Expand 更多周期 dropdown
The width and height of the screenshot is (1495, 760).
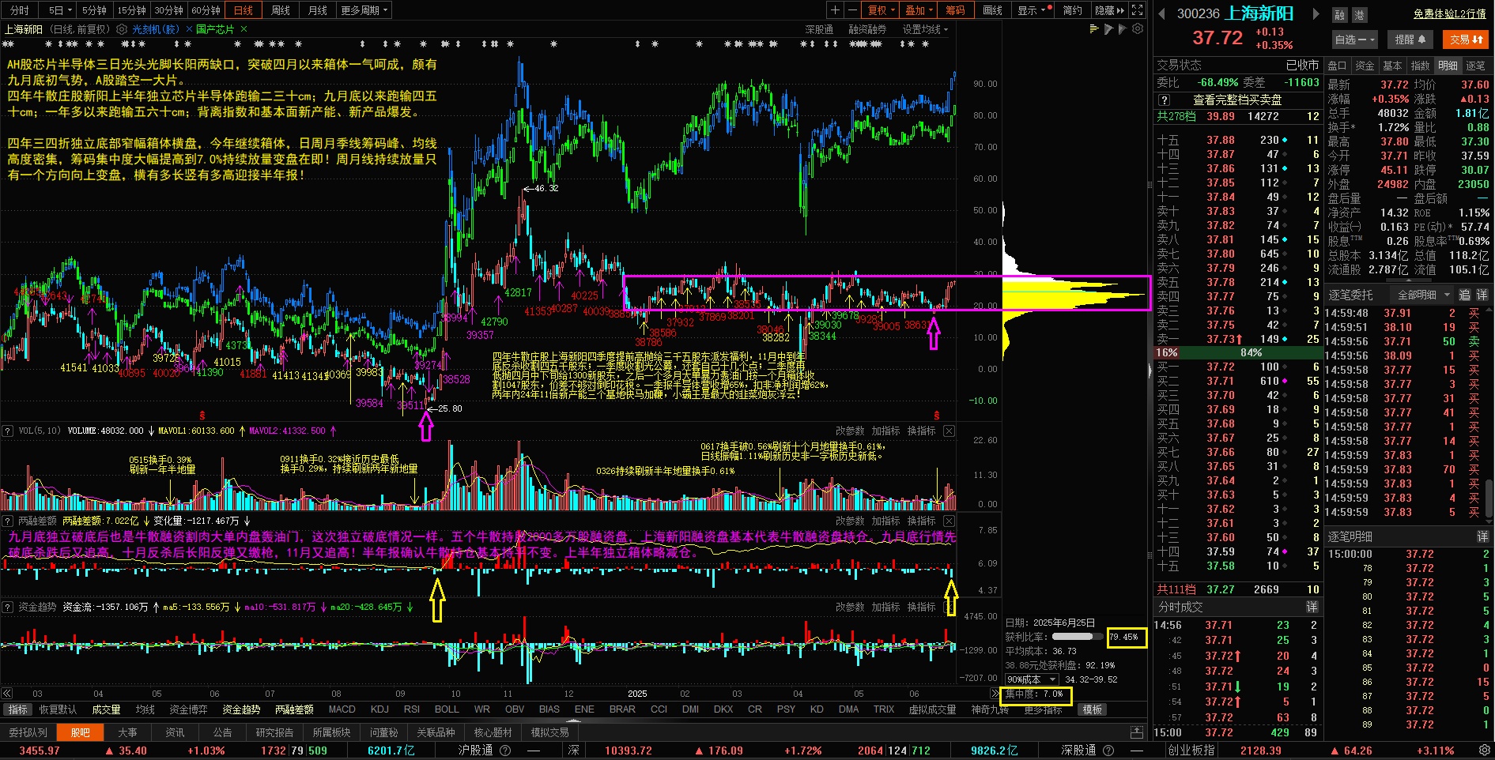tap(364, 10)
